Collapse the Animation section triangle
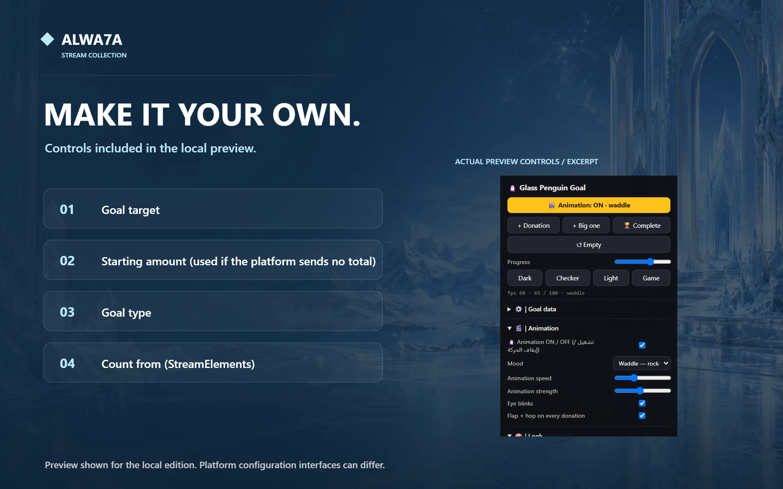The height and width of the screenshot is (489, 783). 509,328
